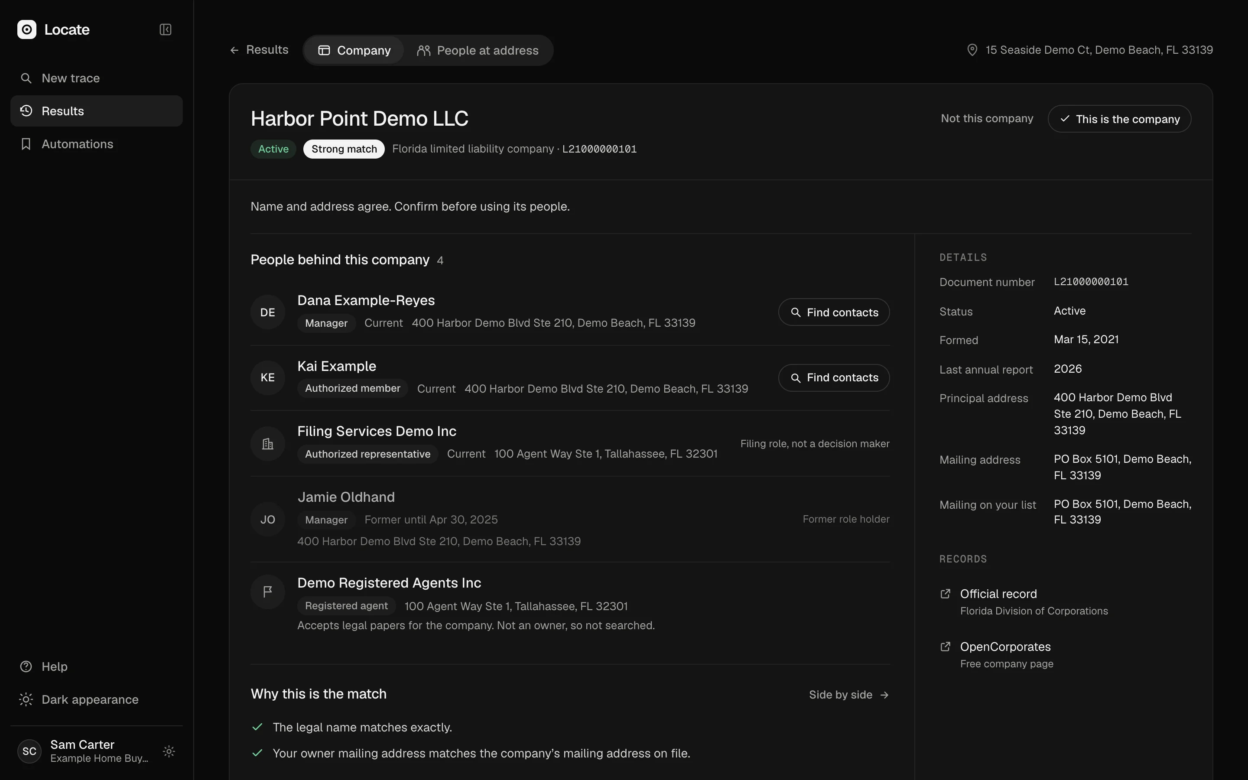
Task: Click the SC user avatar
Action: [29, 751]
